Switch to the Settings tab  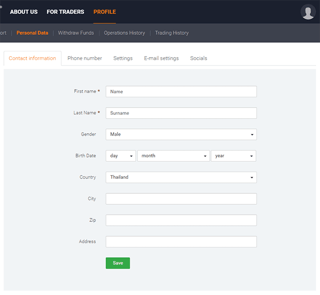pyautogui.click(x=123, y=58)
